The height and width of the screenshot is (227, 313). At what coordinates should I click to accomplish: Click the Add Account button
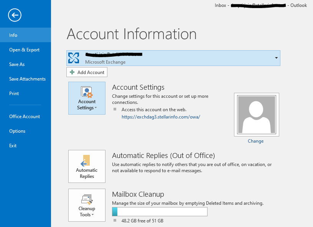tap(87, 72)
